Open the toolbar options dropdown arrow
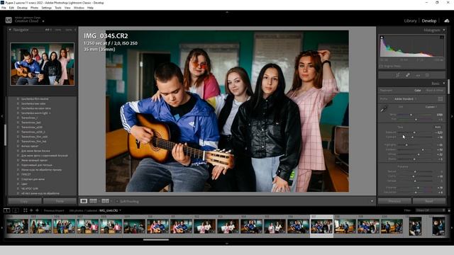 click(x=372, y=201)
